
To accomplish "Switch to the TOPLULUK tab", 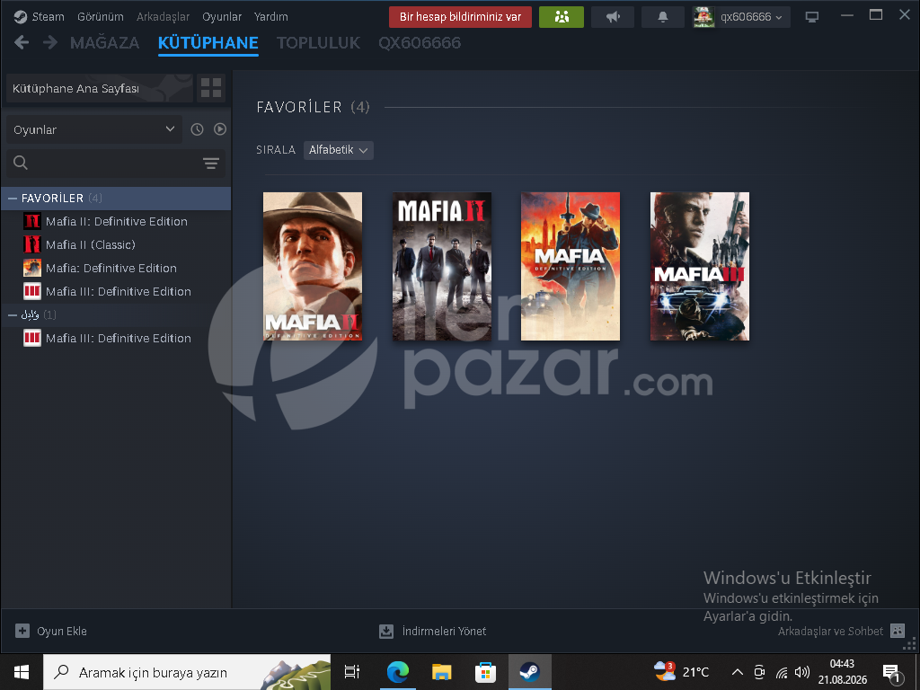I will [319, 43].
